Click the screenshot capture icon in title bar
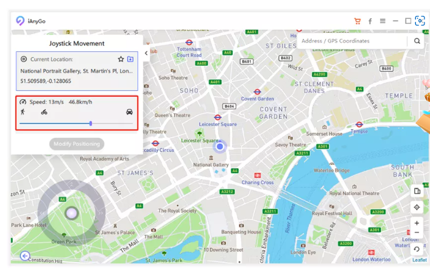The width and height of the screenshot is (430, 273). point(420,21)
